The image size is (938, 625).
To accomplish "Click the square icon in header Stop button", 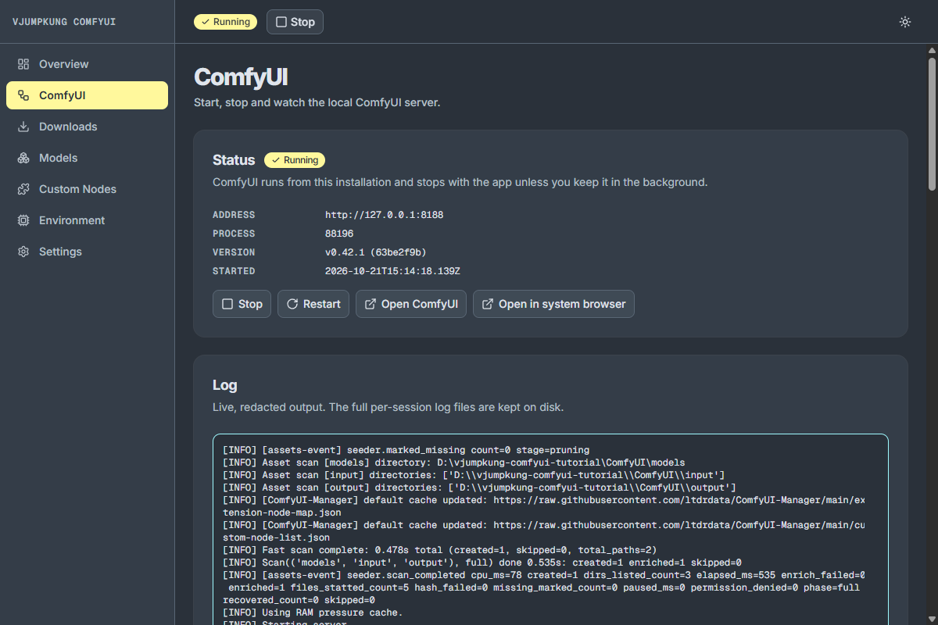I will 281,22.
